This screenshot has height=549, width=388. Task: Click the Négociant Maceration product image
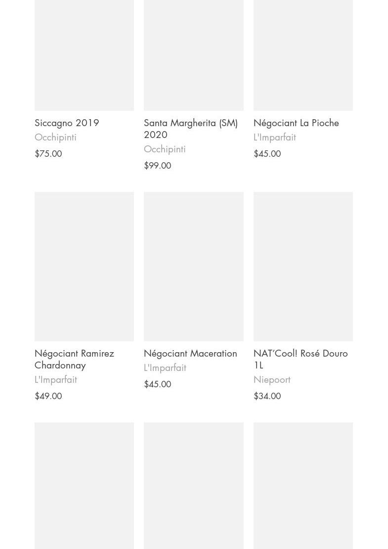(x=193, y=266)
